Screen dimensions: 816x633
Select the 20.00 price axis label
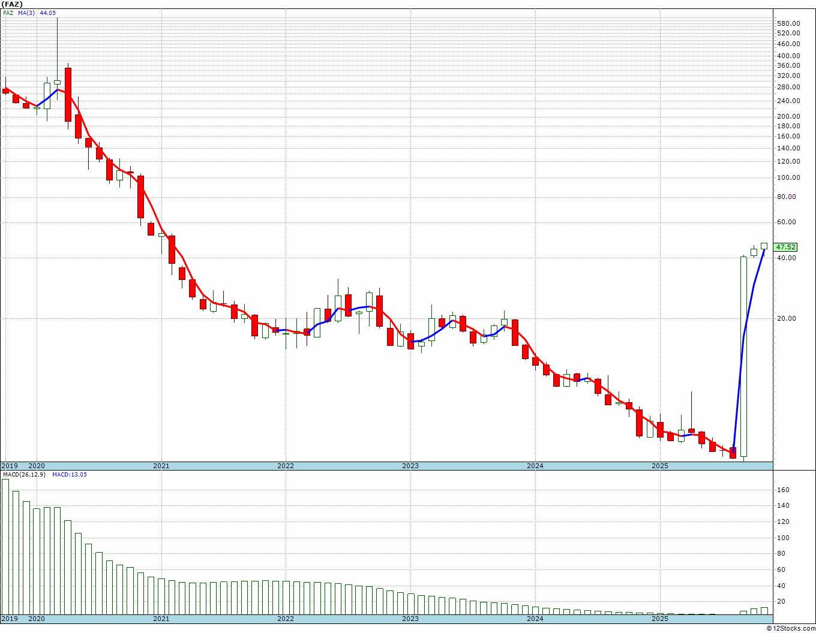point(787,319)
